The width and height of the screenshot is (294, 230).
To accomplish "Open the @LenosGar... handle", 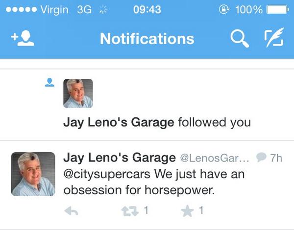I will [x=215, y=158].
